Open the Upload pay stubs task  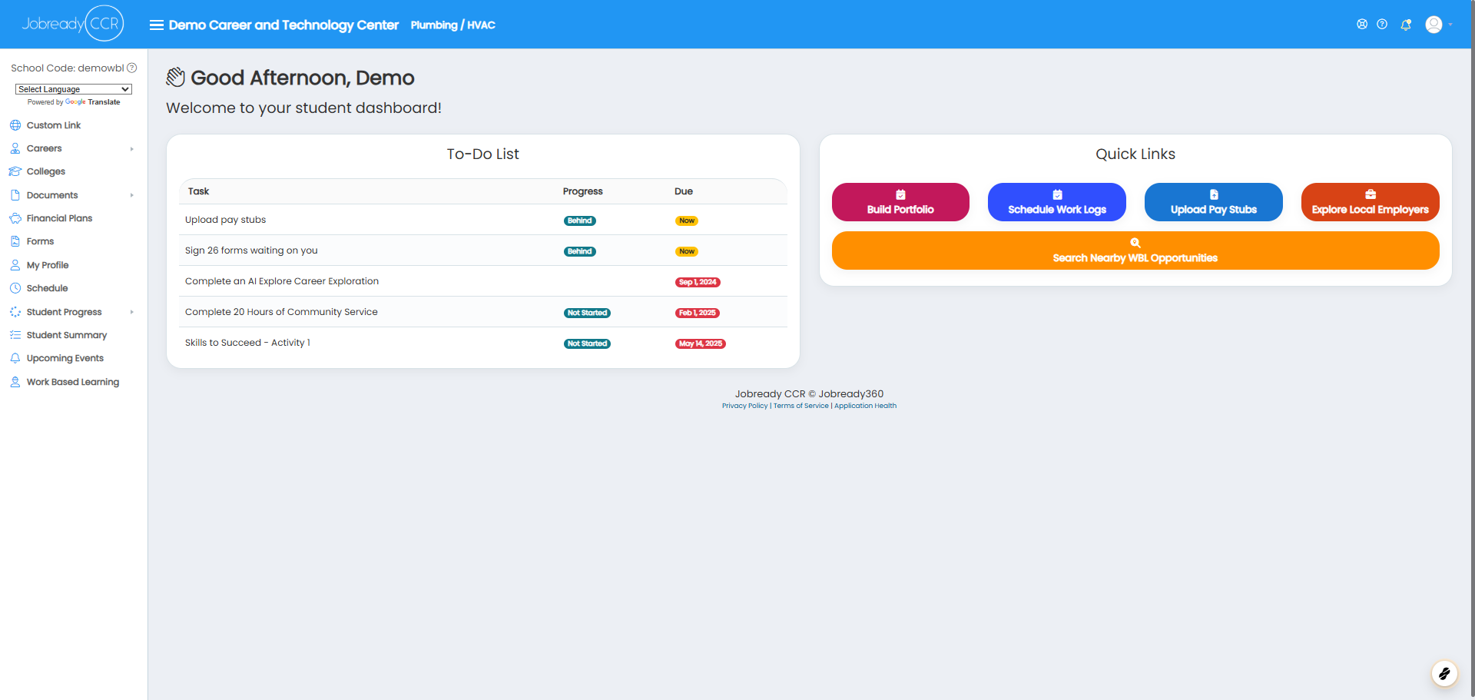[225, 220]
